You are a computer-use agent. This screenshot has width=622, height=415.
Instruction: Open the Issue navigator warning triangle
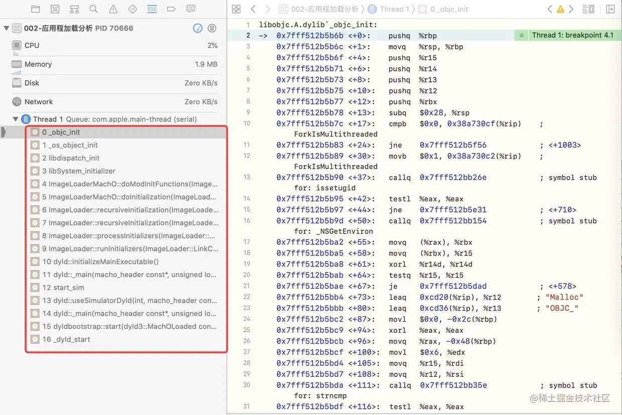point(113,9)
